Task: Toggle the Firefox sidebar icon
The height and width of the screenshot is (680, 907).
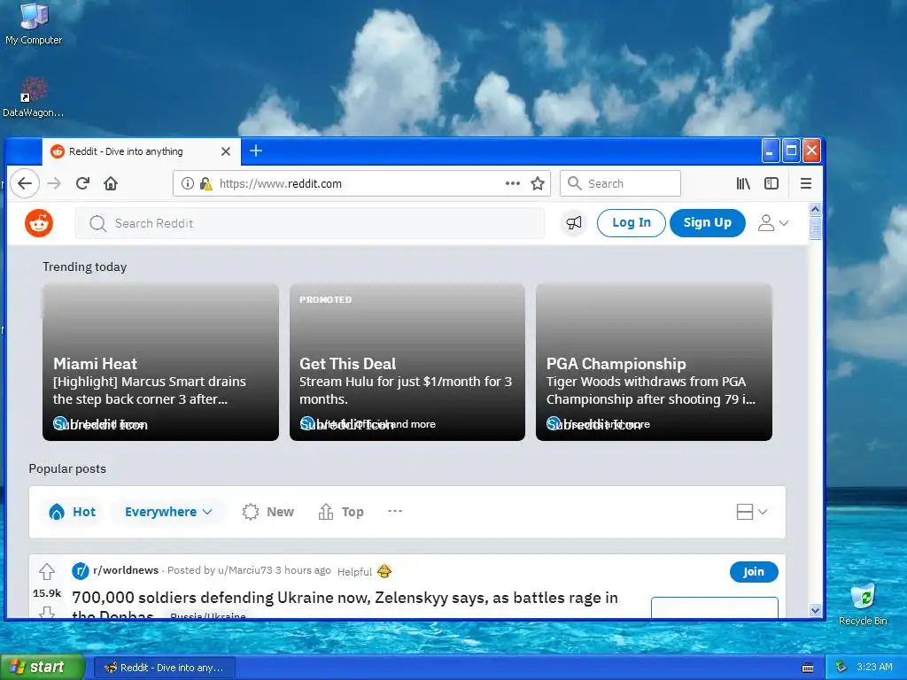Action: point(771,183)
